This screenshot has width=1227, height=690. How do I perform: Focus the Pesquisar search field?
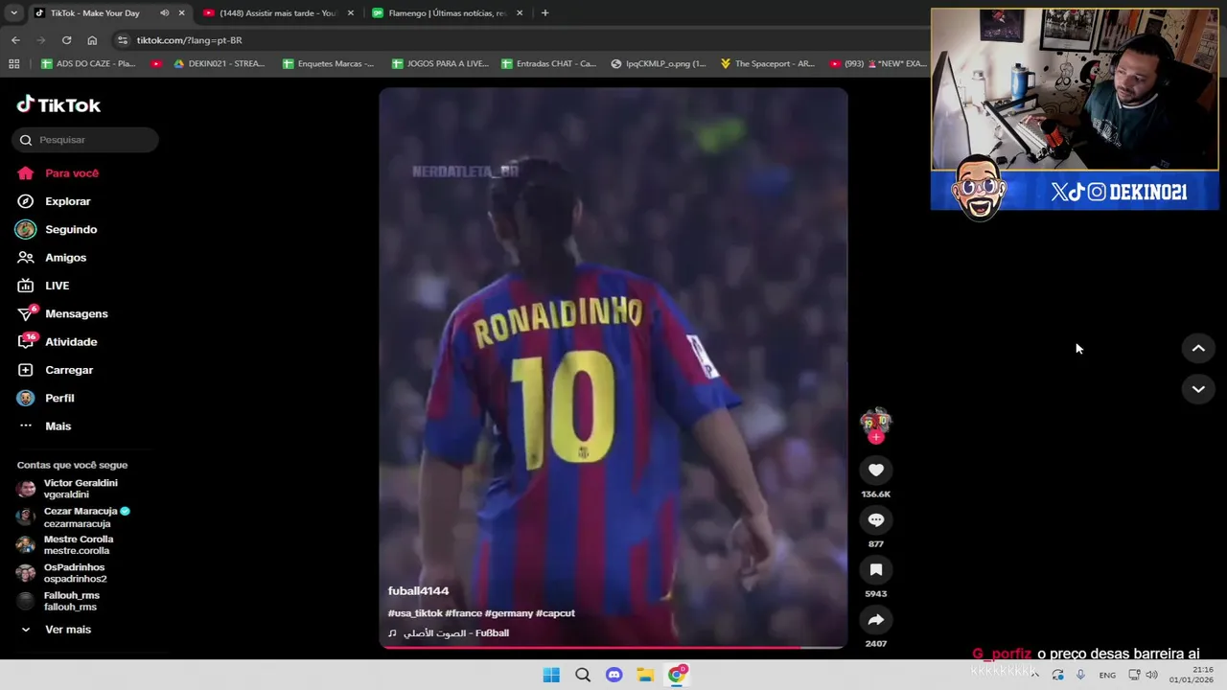click(85, 140)
